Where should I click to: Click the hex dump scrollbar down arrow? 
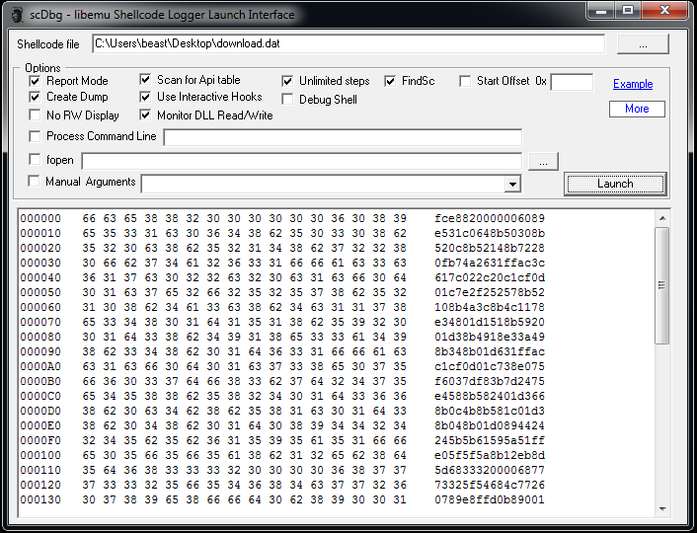coord(662,509)
